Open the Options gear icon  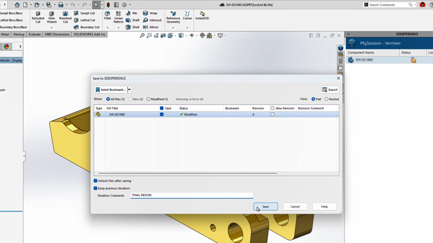coord(124,5)
